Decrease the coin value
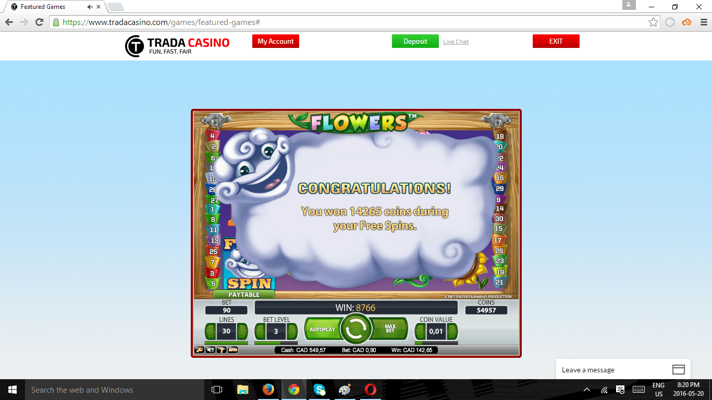The image size is (712, 400). (x=420, y=331)
